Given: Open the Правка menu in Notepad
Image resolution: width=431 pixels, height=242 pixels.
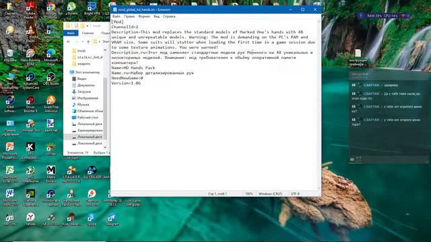Looking at the screenshot, I should point(129,16).
